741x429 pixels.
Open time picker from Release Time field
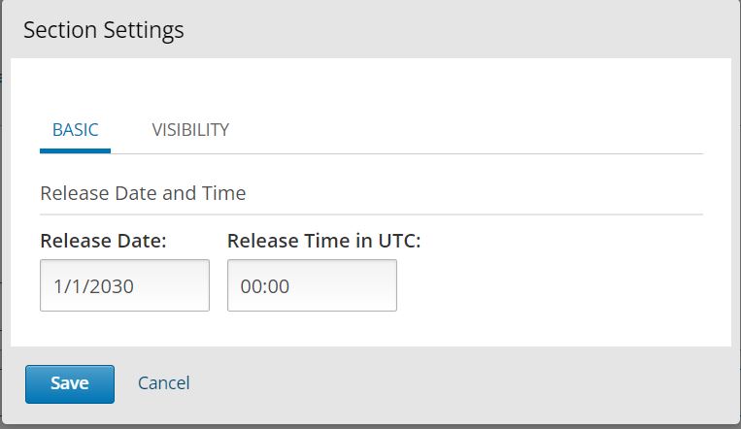coord(312,285)
